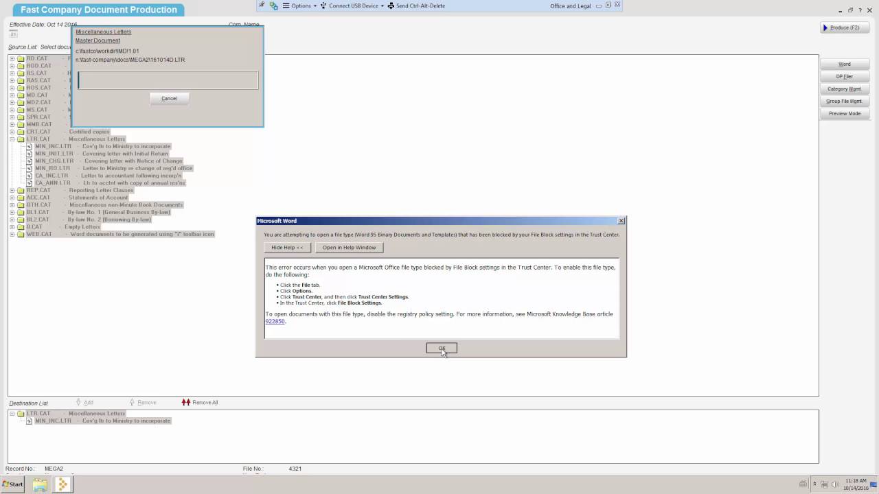Viewport: 879px width, 494px height.
Task: Expand the MD.CAT folder node
Action: pos(12,95)
